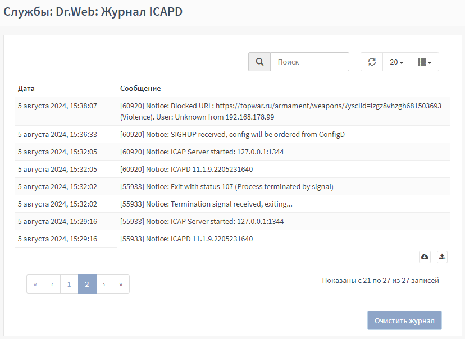
Task: Select the Blocked URL topwar.ru log entry
Action: [x=233, y=112]
